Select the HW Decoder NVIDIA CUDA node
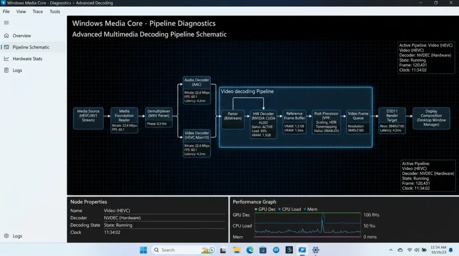Image resolution: width=459 pixels, height=256 pixels. (264, 124)
